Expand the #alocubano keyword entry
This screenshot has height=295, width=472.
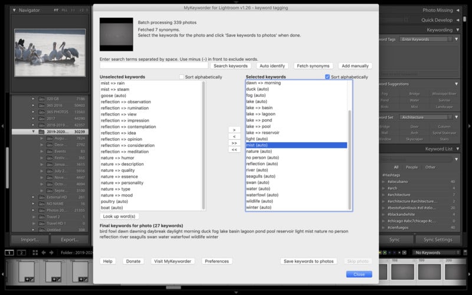tap(383, 182)
